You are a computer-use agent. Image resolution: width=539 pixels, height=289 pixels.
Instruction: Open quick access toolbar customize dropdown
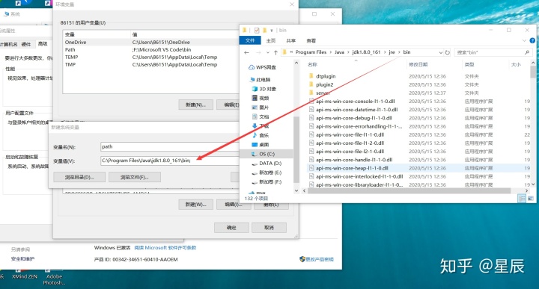[x=272, y=30]
